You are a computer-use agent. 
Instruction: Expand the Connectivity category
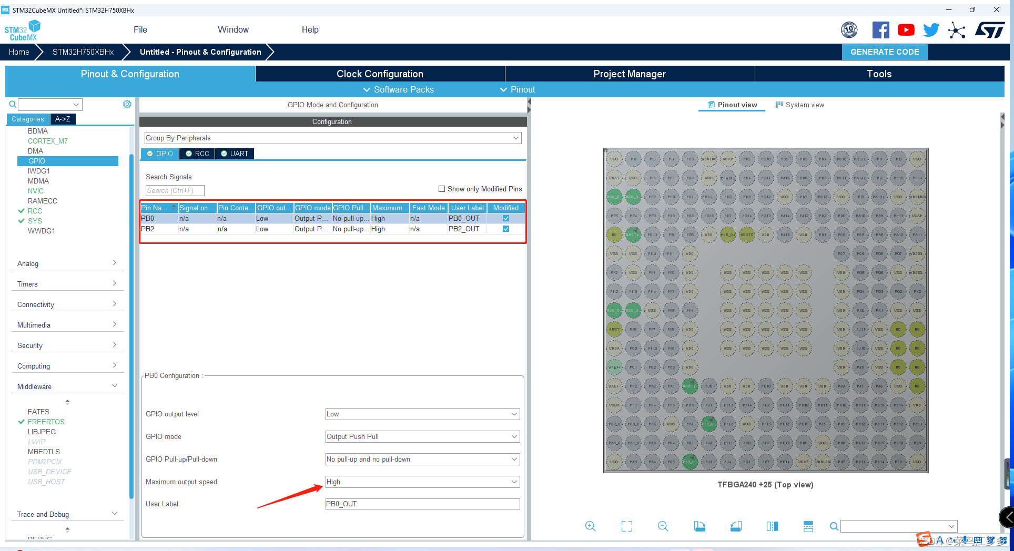point(67,304)
